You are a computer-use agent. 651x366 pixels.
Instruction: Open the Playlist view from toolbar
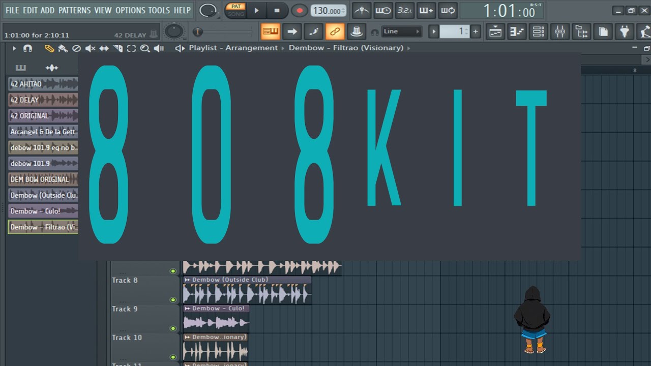pos(495,32)
